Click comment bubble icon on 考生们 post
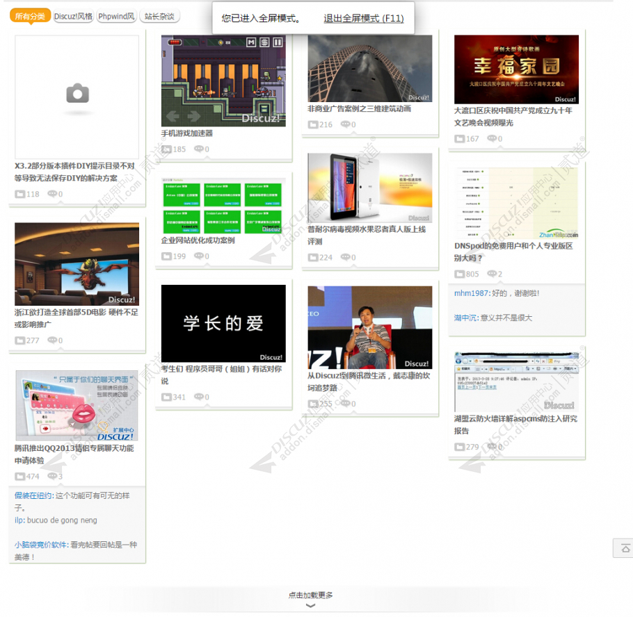This screenshot has width=633, height=617. [x=199, y=397]
